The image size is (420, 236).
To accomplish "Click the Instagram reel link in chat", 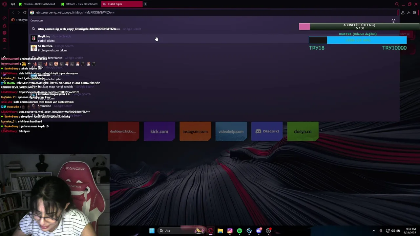I will [x=49, y=92].
